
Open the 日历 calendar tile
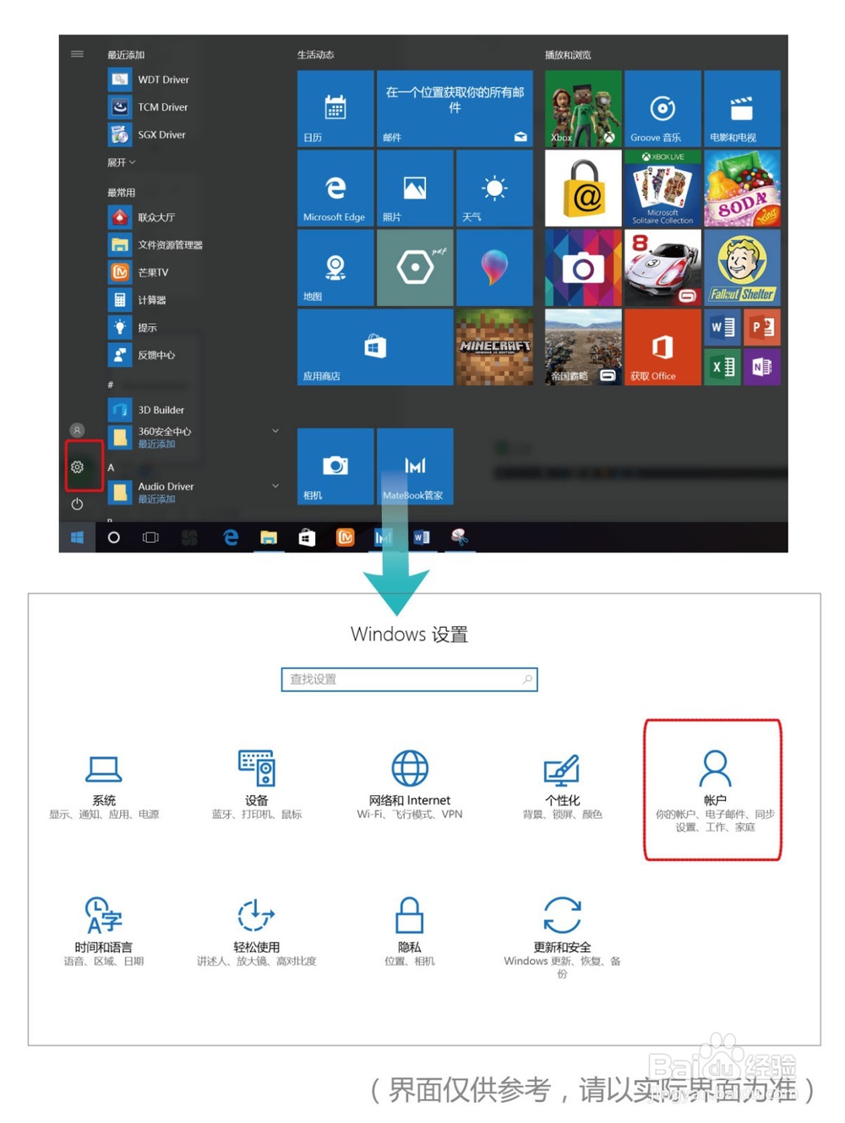coord(335,108)
